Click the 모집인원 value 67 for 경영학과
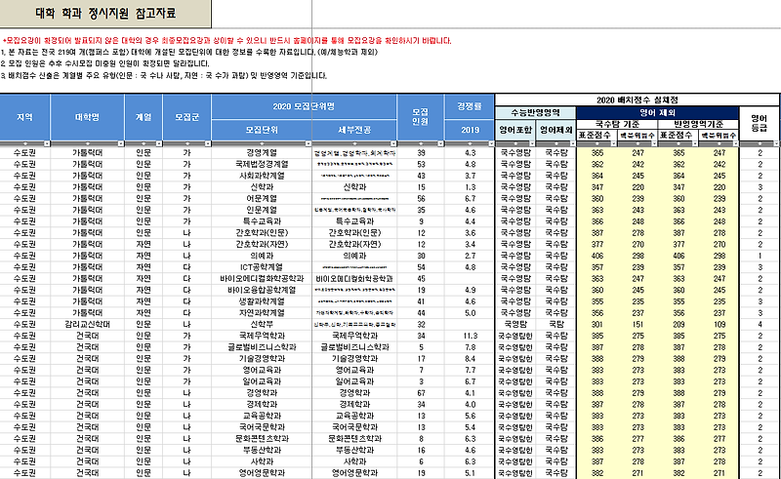Screen dimensions: 781x479 click(421, 393)
